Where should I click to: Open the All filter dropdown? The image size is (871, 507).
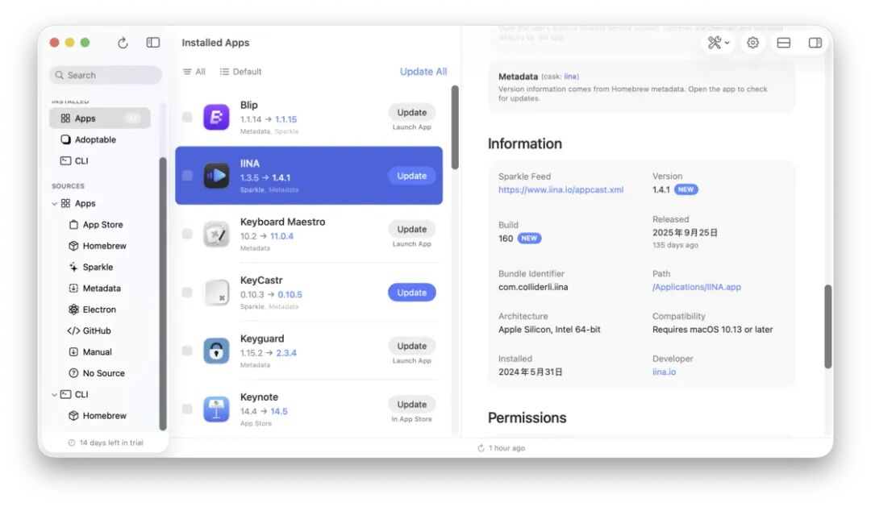[194, 72]
